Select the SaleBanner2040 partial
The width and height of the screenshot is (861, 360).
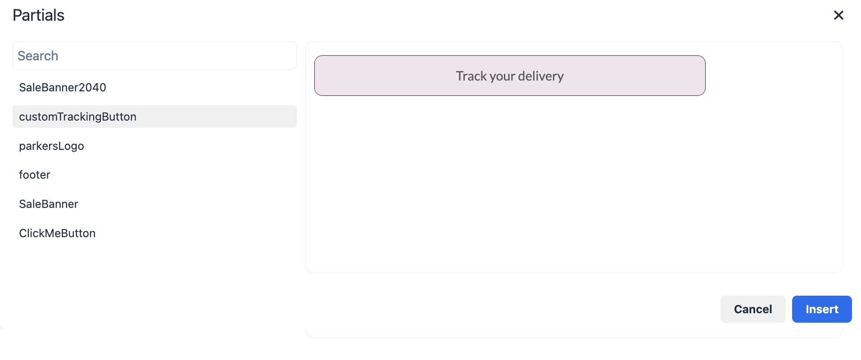[x=63, y=87]
